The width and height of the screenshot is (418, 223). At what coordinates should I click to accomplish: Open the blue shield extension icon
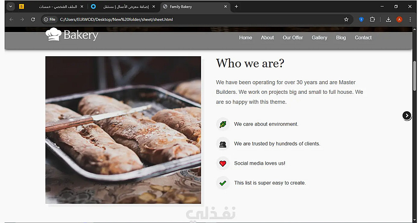point(361,20)
